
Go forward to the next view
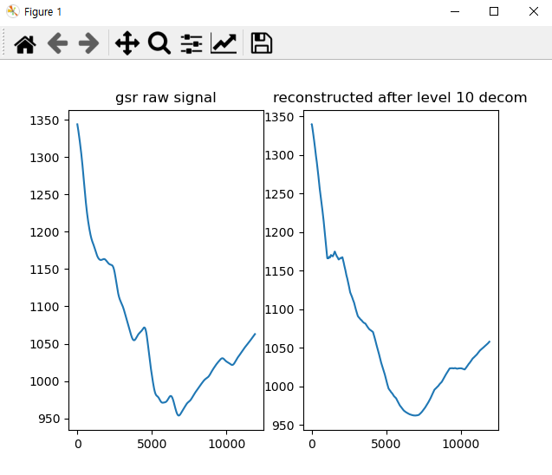(x=88, y=43)
